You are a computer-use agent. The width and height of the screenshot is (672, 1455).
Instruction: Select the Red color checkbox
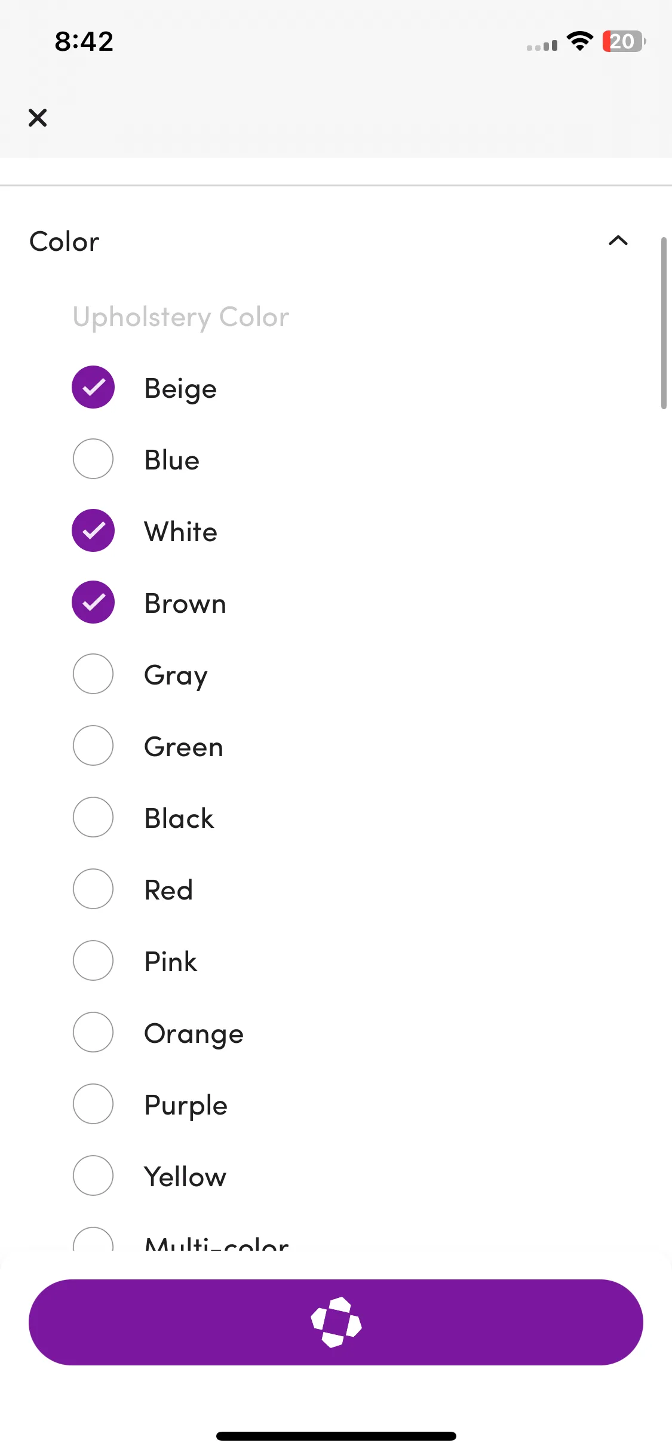93,889
